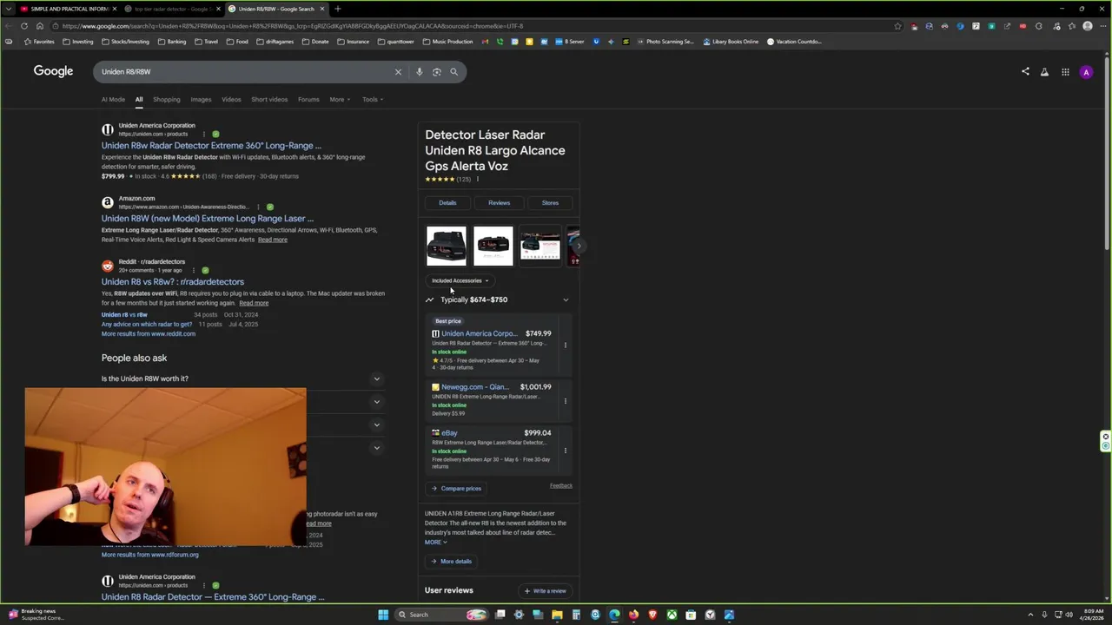Open more options for Amazon result
Screen dimensions: 1112x625
(x=258, y=207)
